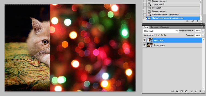Open the Непрозрачность opacity slider arrow
Image resolution: width=206 pixels, height=96 pixels.
(203, 31)
